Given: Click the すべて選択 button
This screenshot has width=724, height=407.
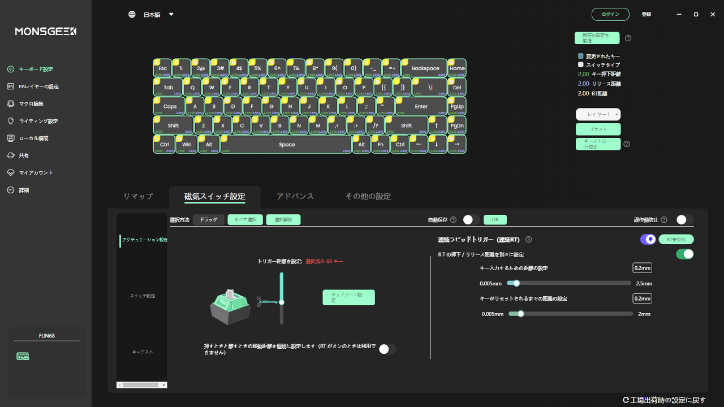Looking at the screenshot, I should pyautogui.click(x=245, y=220).
